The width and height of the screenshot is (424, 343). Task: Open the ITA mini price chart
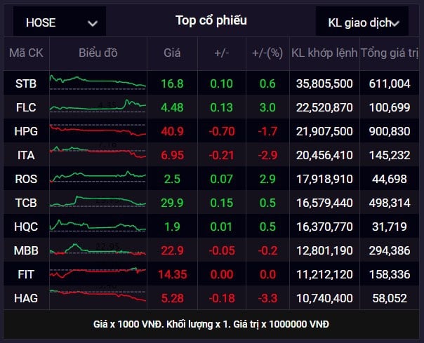click(x=98, y=152)
